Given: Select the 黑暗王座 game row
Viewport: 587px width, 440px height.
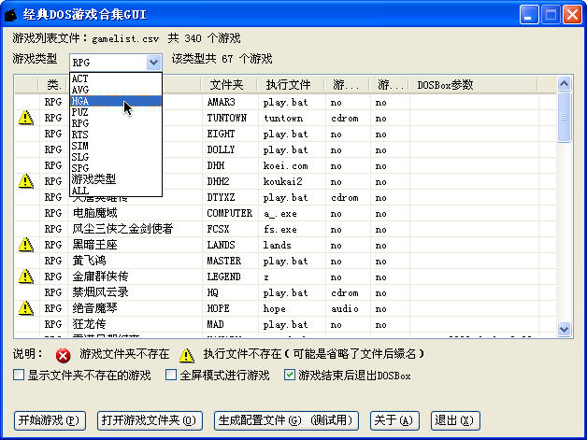Looking at the screenshot, I should point(285,245).
